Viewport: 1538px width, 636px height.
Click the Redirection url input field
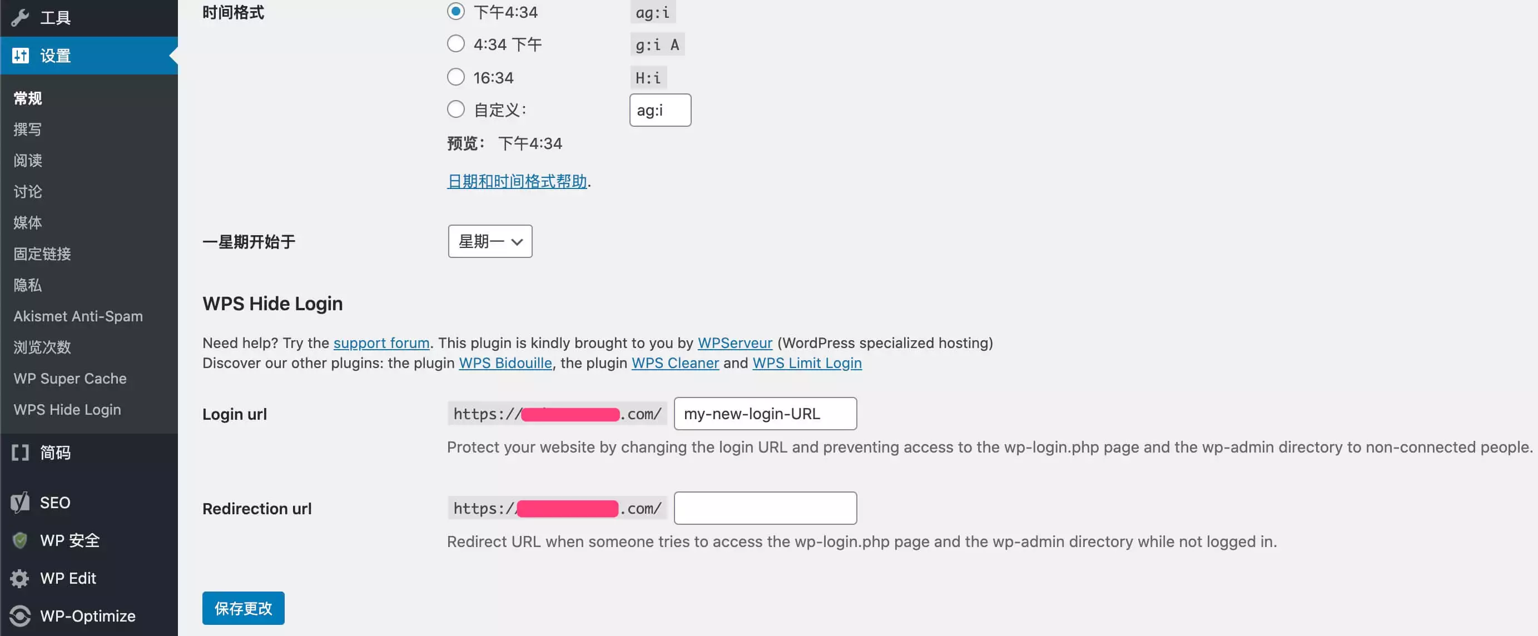click(765, 508)
